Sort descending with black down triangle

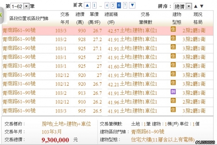coord(202,6)
